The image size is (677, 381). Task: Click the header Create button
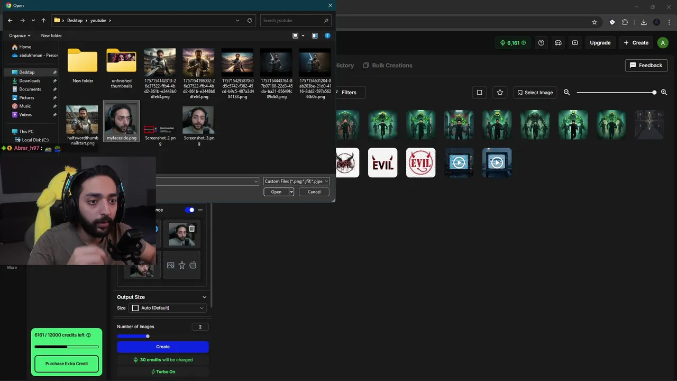click(636, 43)
